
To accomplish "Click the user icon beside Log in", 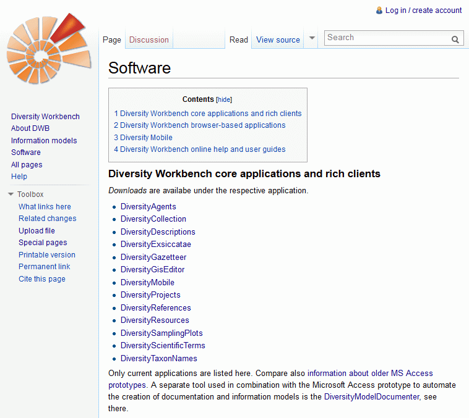I will [379, 10].
